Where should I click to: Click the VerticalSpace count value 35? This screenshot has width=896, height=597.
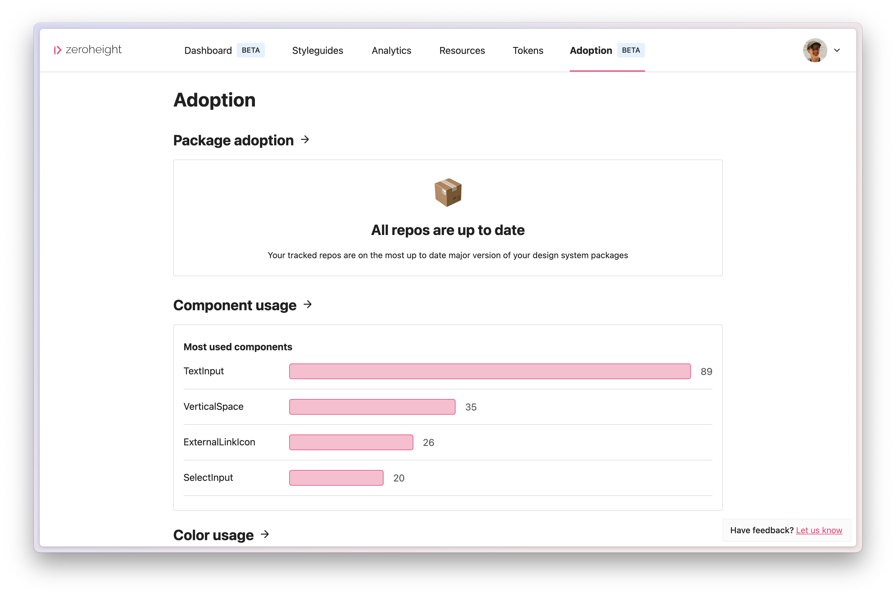click(471, 407)
